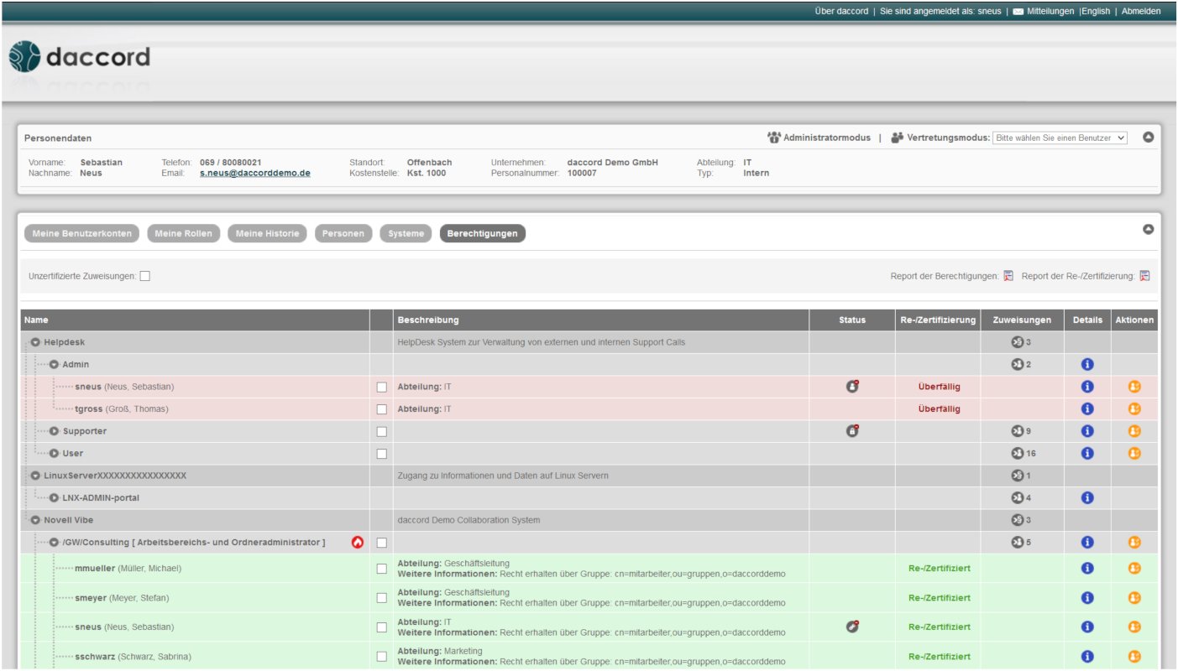Click orange action icon in sschwarz row
The image size is (1178, 671).
[x=1134, y=656]
